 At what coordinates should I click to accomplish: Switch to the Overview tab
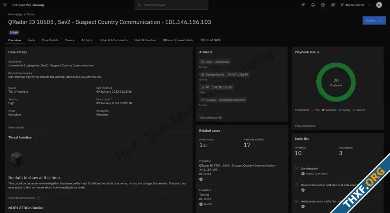pos(15,40)
